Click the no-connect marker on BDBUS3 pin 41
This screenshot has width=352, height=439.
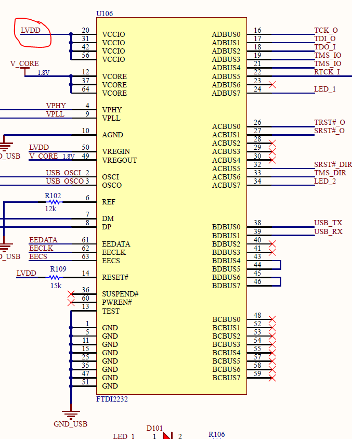[x=272, y=252]
